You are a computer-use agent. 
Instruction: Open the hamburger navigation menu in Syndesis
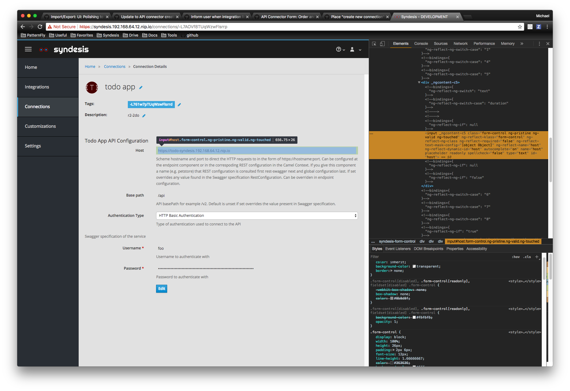point(28,49)
